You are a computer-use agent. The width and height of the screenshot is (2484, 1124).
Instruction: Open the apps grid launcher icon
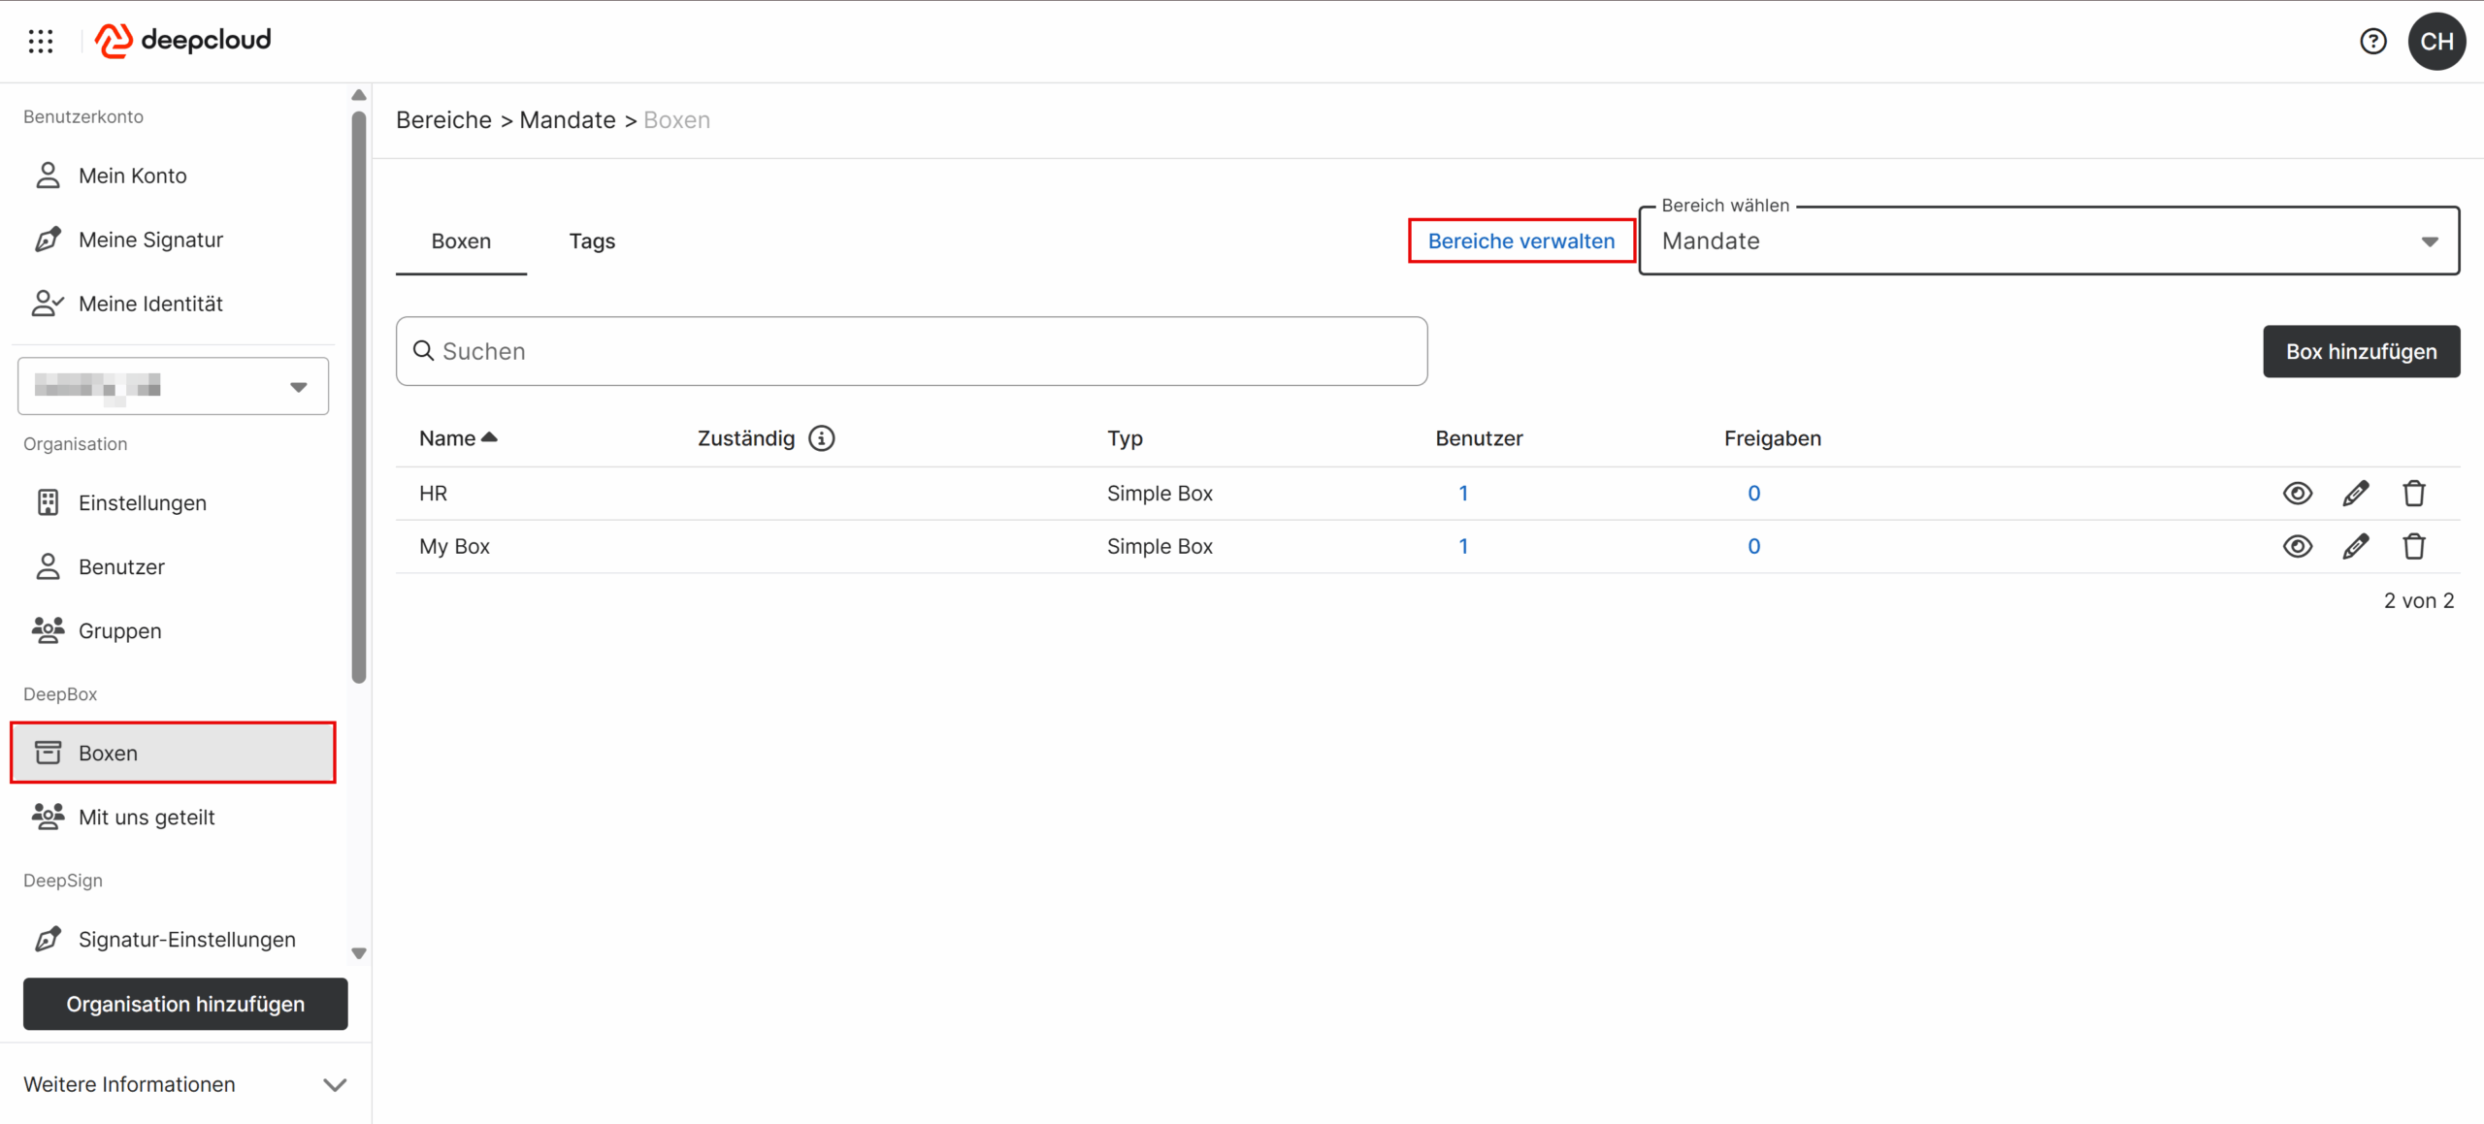pos(41,41)
